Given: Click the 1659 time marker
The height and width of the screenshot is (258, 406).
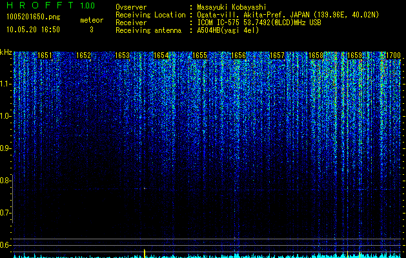Looking at the screenshot, I should pos(354,55).
